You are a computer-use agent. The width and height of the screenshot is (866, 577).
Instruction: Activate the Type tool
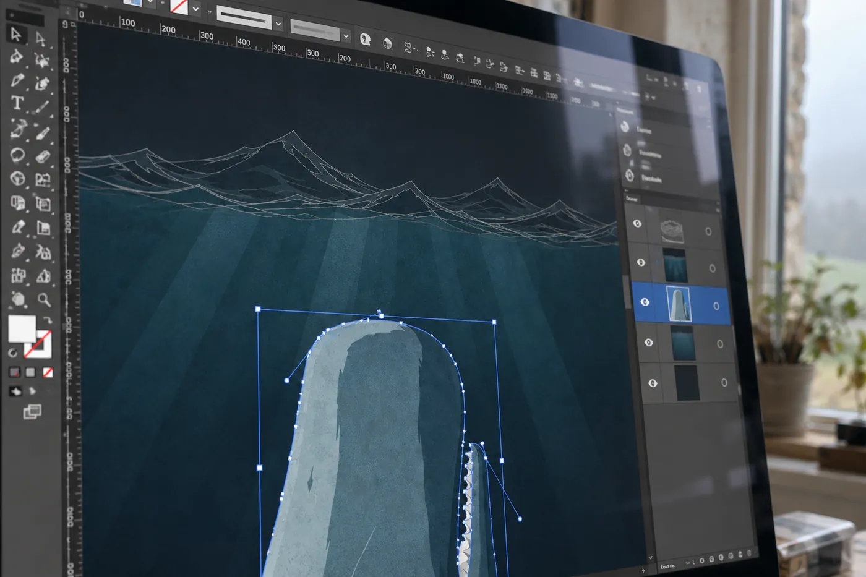click(x=17, y=103)
